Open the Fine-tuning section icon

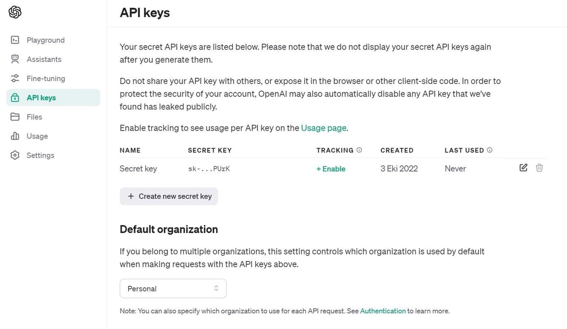pos(15,78)
